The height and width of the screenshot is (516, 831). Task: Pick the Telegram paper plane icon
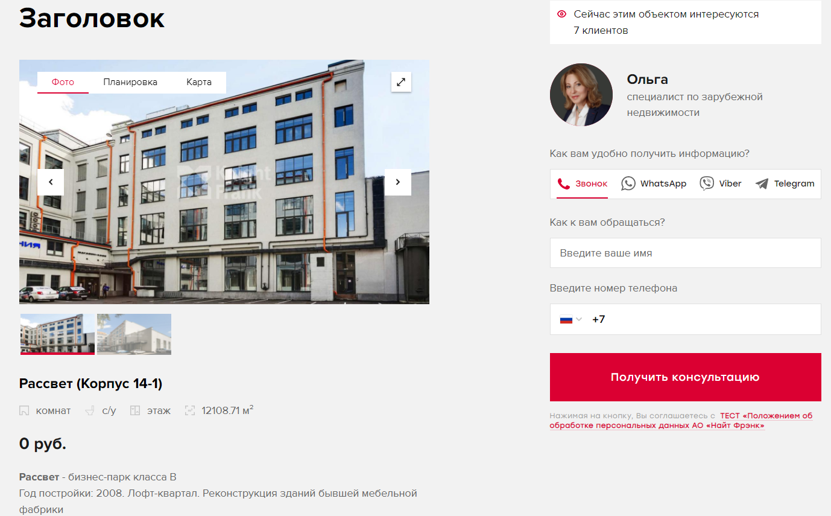[x=762, y=184]
